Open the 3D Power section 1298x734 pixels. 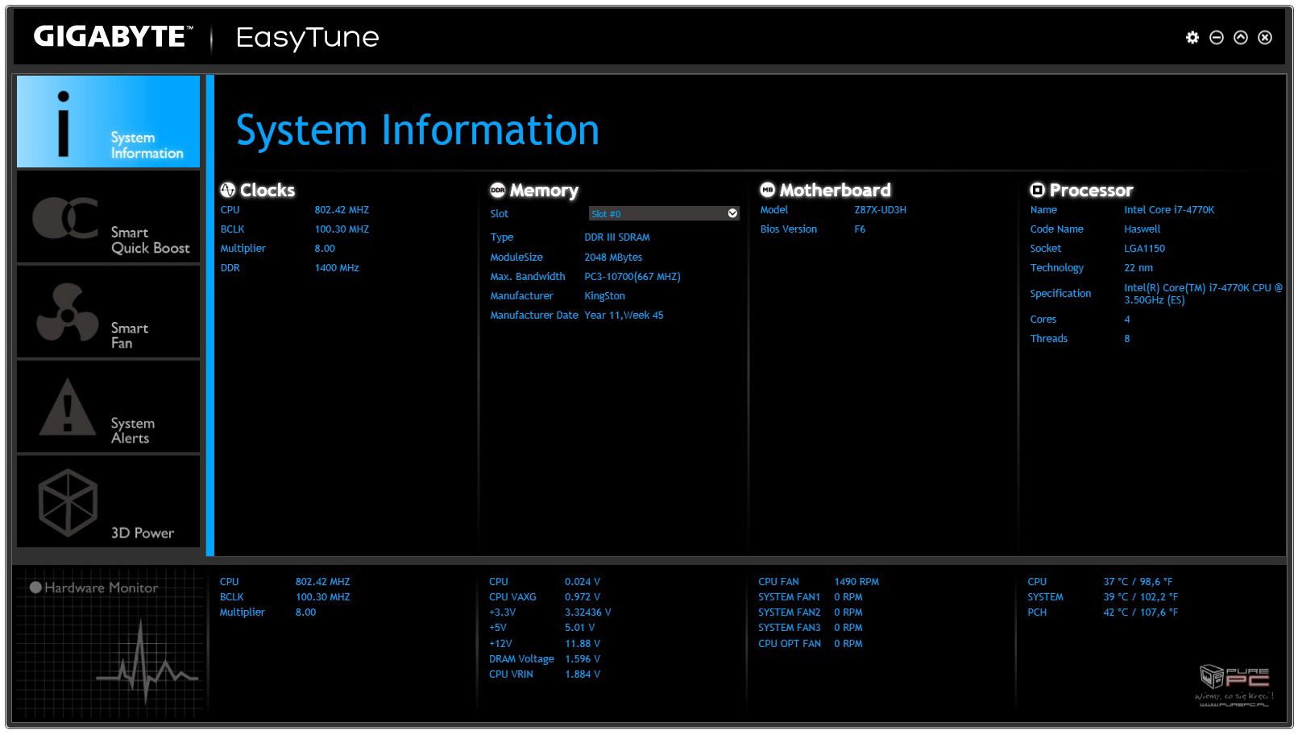[108, 502]
